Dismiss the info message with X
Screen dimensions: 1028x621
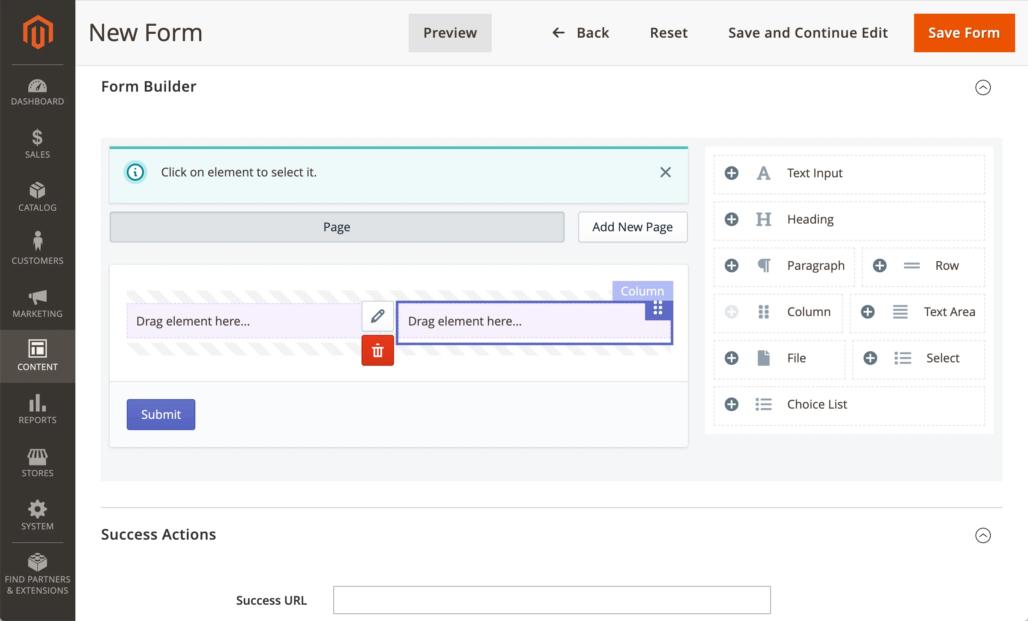[665, 172]
